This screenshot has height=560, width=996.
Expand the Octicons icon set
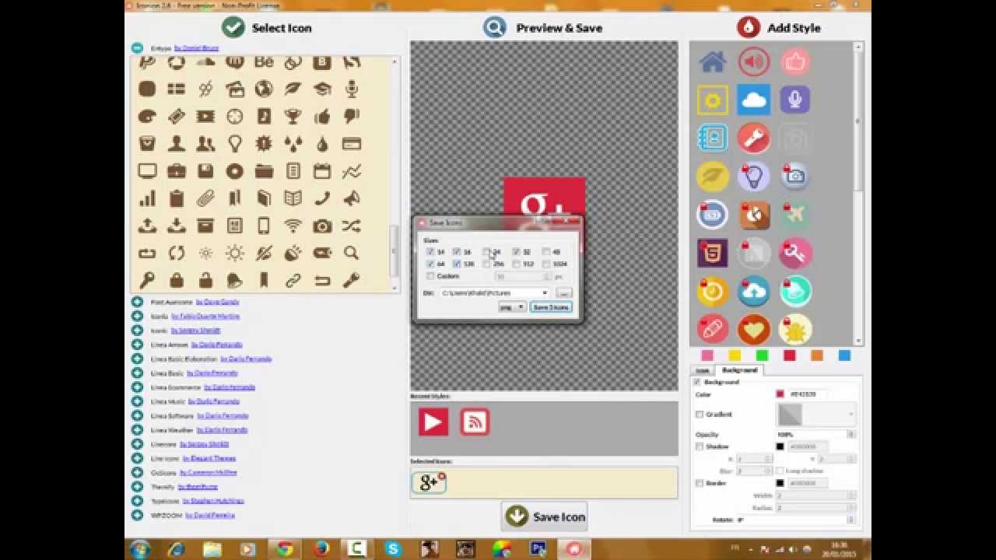pos(137,472)
